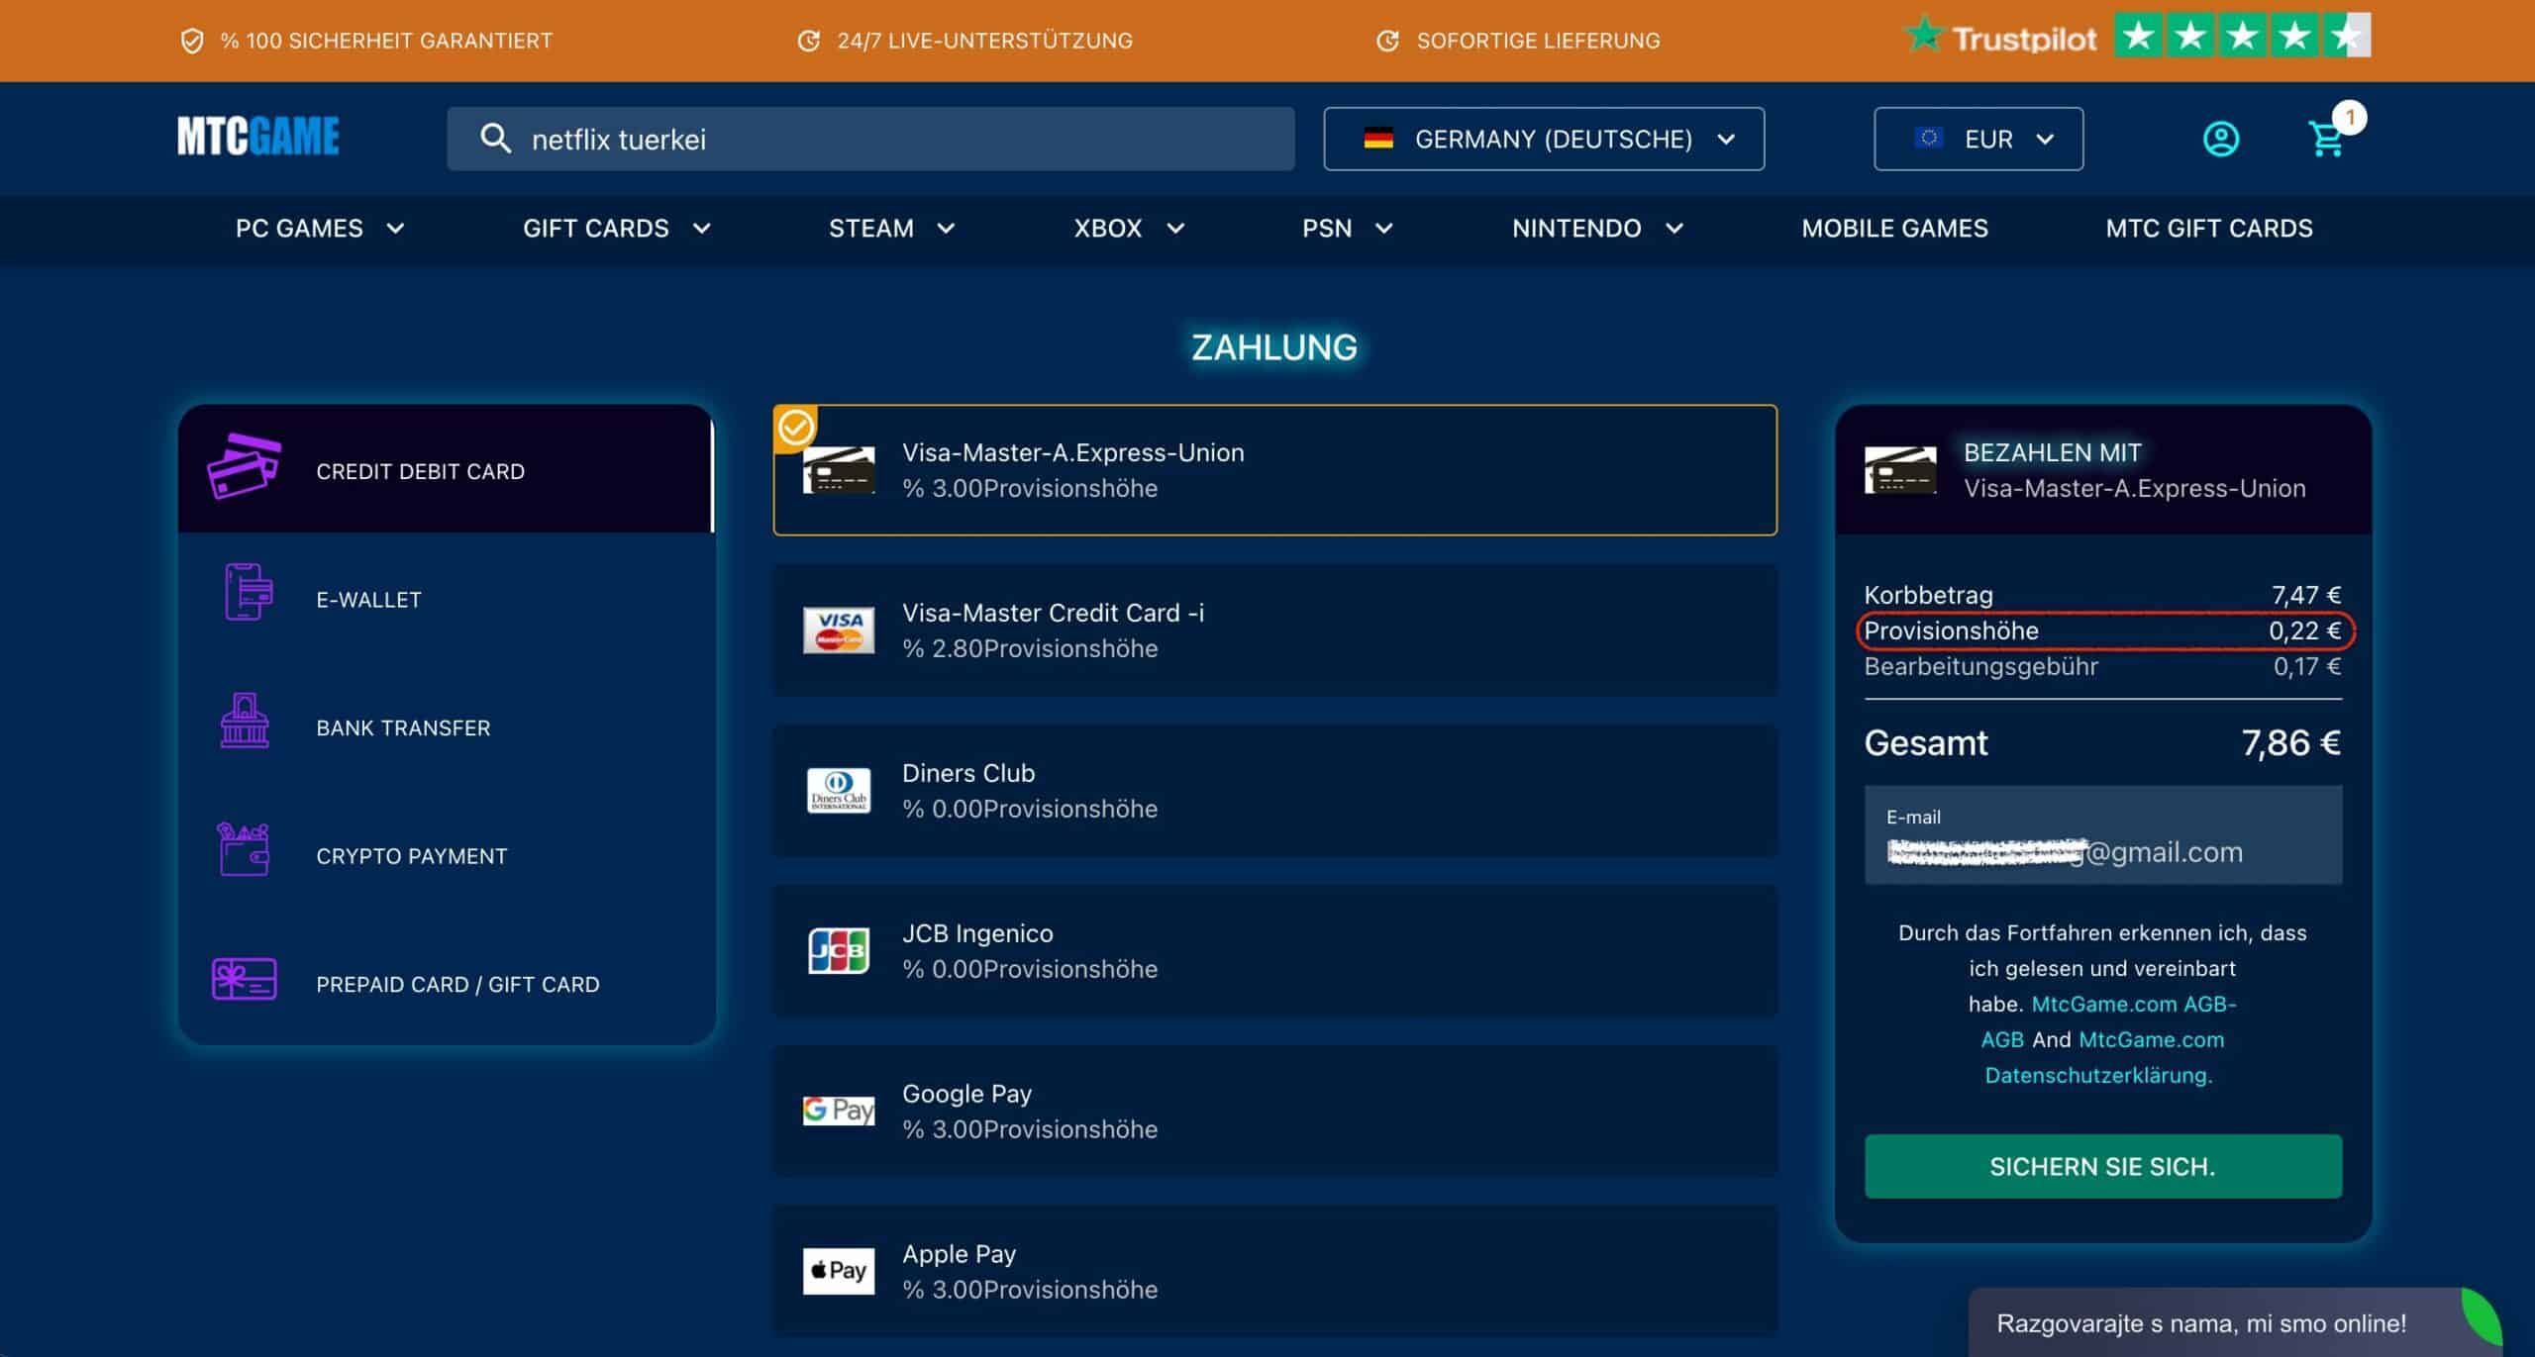Select JCB Ingenico payment option
The height and width of the screenshot is (1357, 2535).
[1274, 951]
